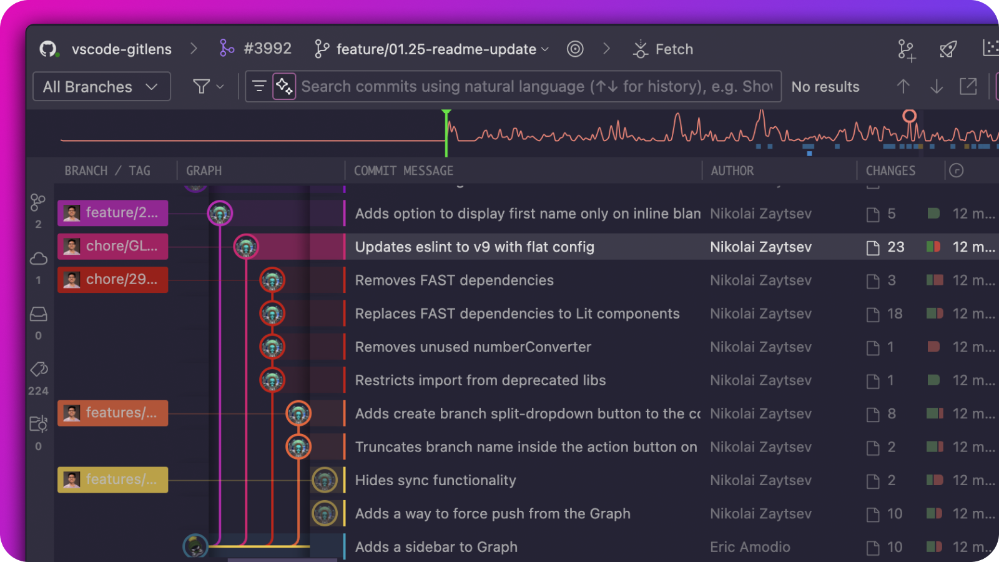Open the Stashes inbox icon in sidebar
The image size is (999, 562).
[37, 314]
